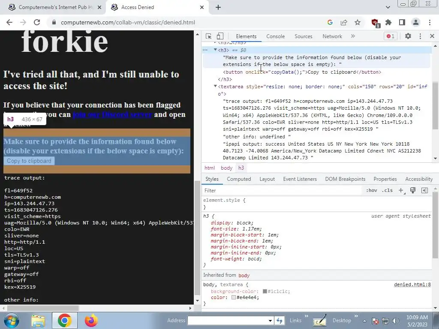The width and height of the screenshot is (439, 329).
Task: Open the h3 node's ellipsis actions
Action: pyautogui.click(x=205, y=50)
